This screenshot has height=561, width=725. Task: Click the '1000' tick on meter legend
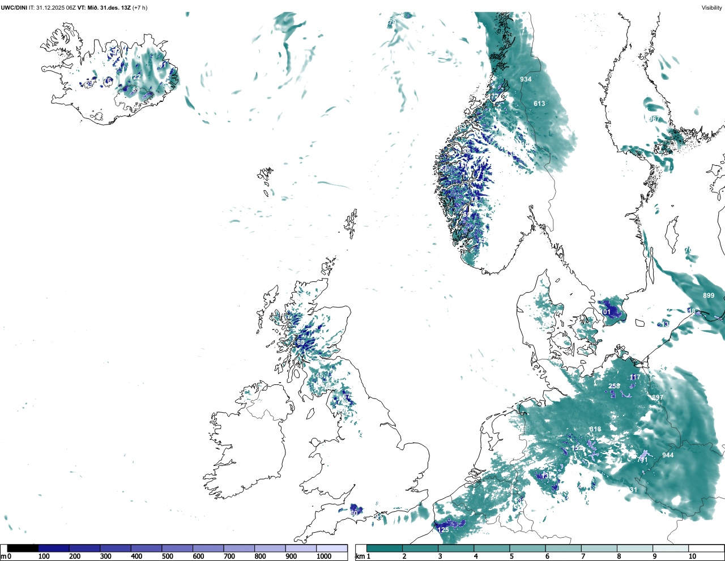point(324,556)
